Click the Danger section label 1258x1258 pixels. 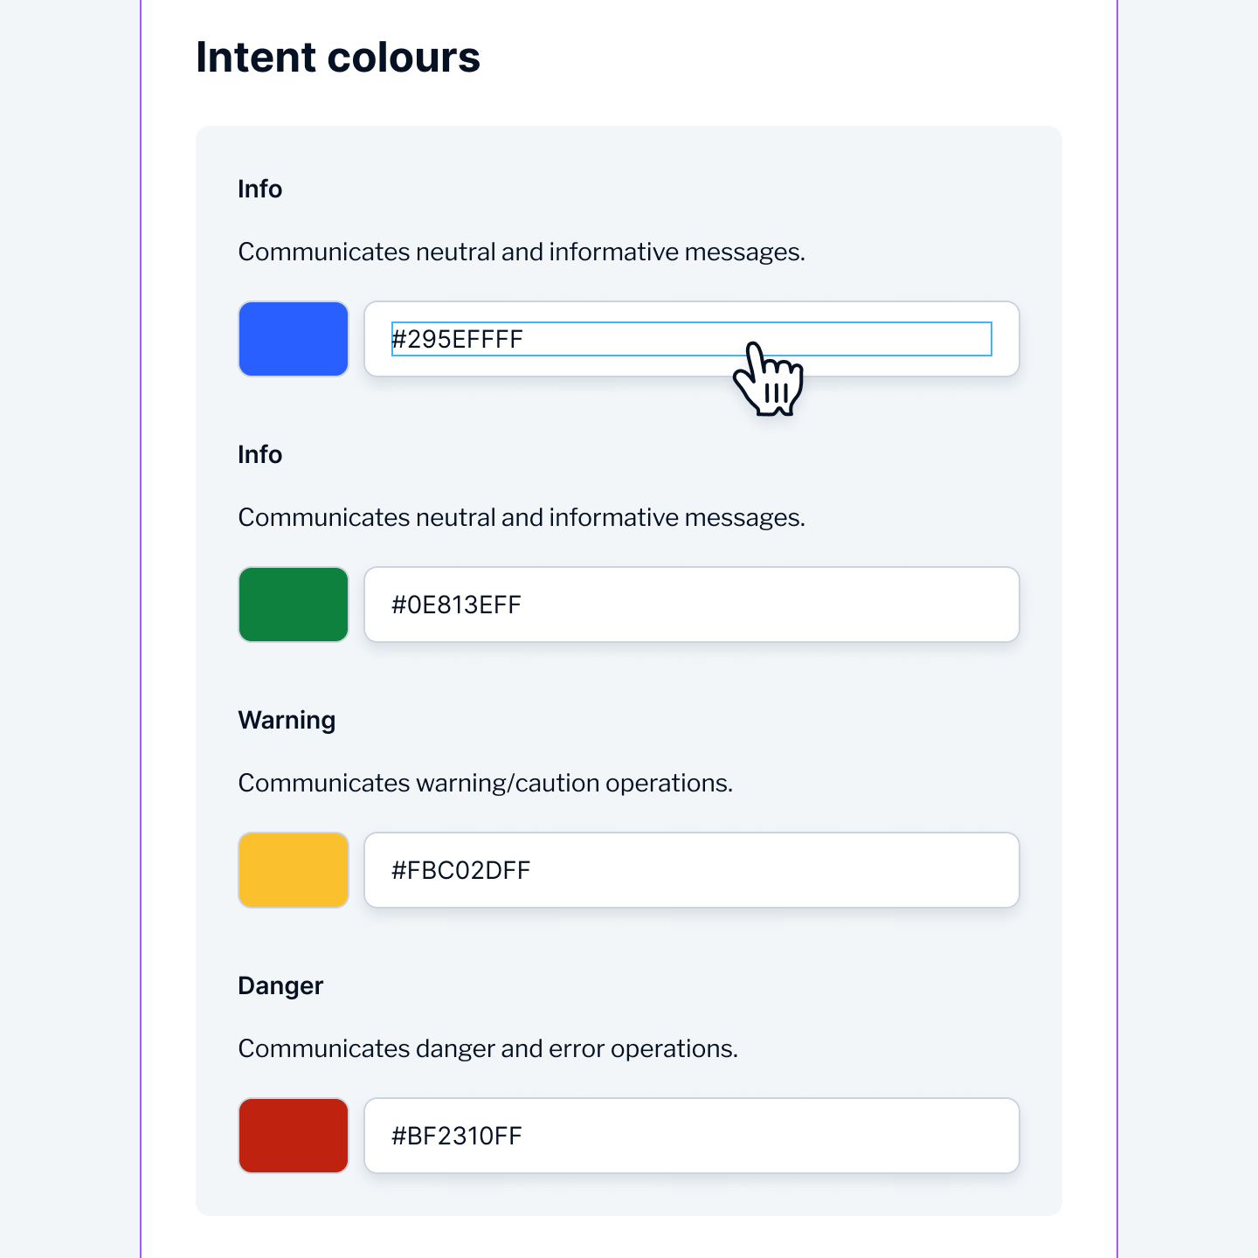point(280,985)
